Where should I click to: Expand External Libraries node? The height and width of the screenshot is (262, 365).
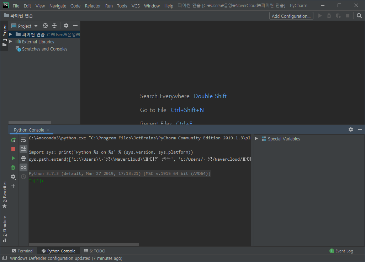(x=10, y=42)
